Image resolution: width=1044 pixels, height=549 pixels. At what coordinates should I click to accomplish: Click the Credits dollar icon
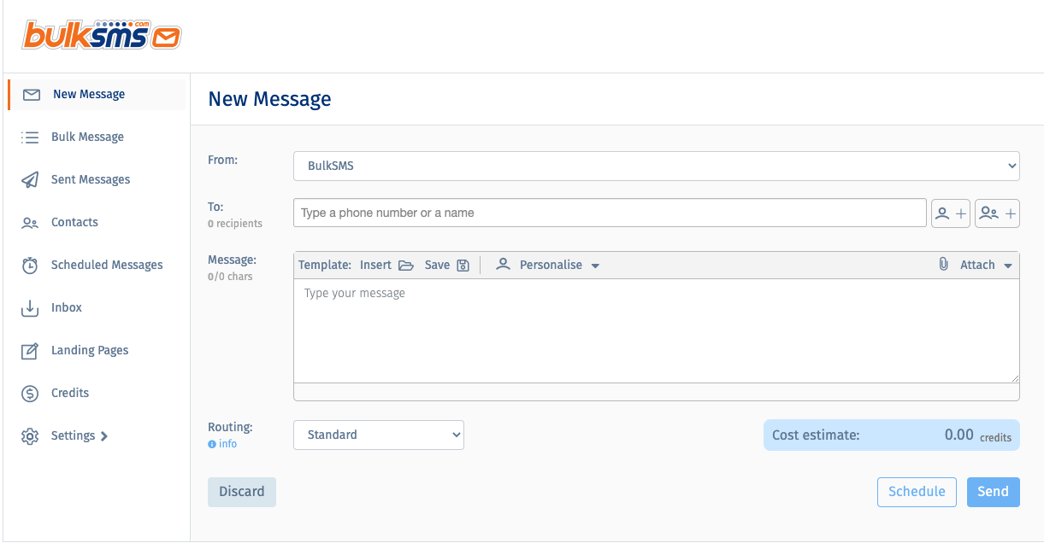point(30,394)
